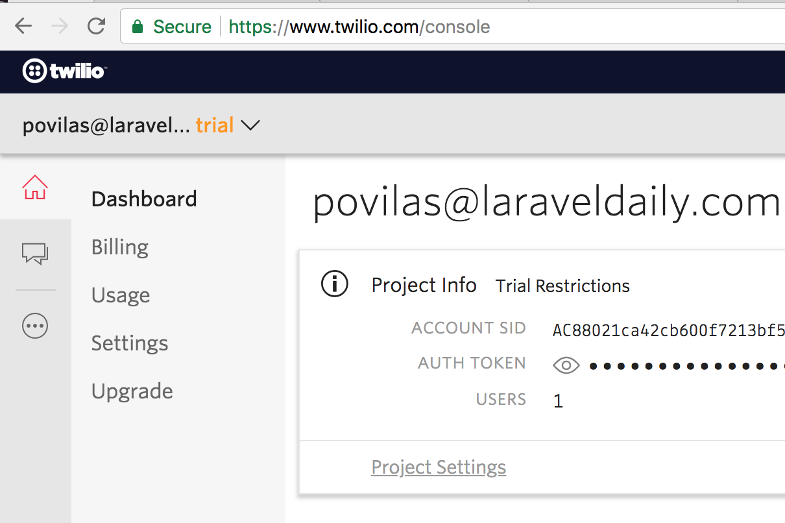Click the Project Info circled info icon

coord(335,284)
